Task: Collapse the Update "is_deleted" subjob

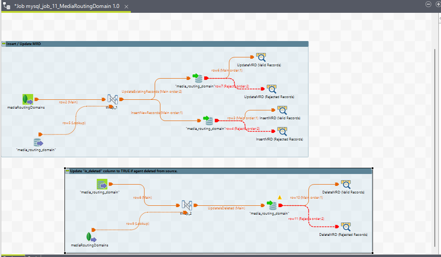Action: (x=67, y=171)
